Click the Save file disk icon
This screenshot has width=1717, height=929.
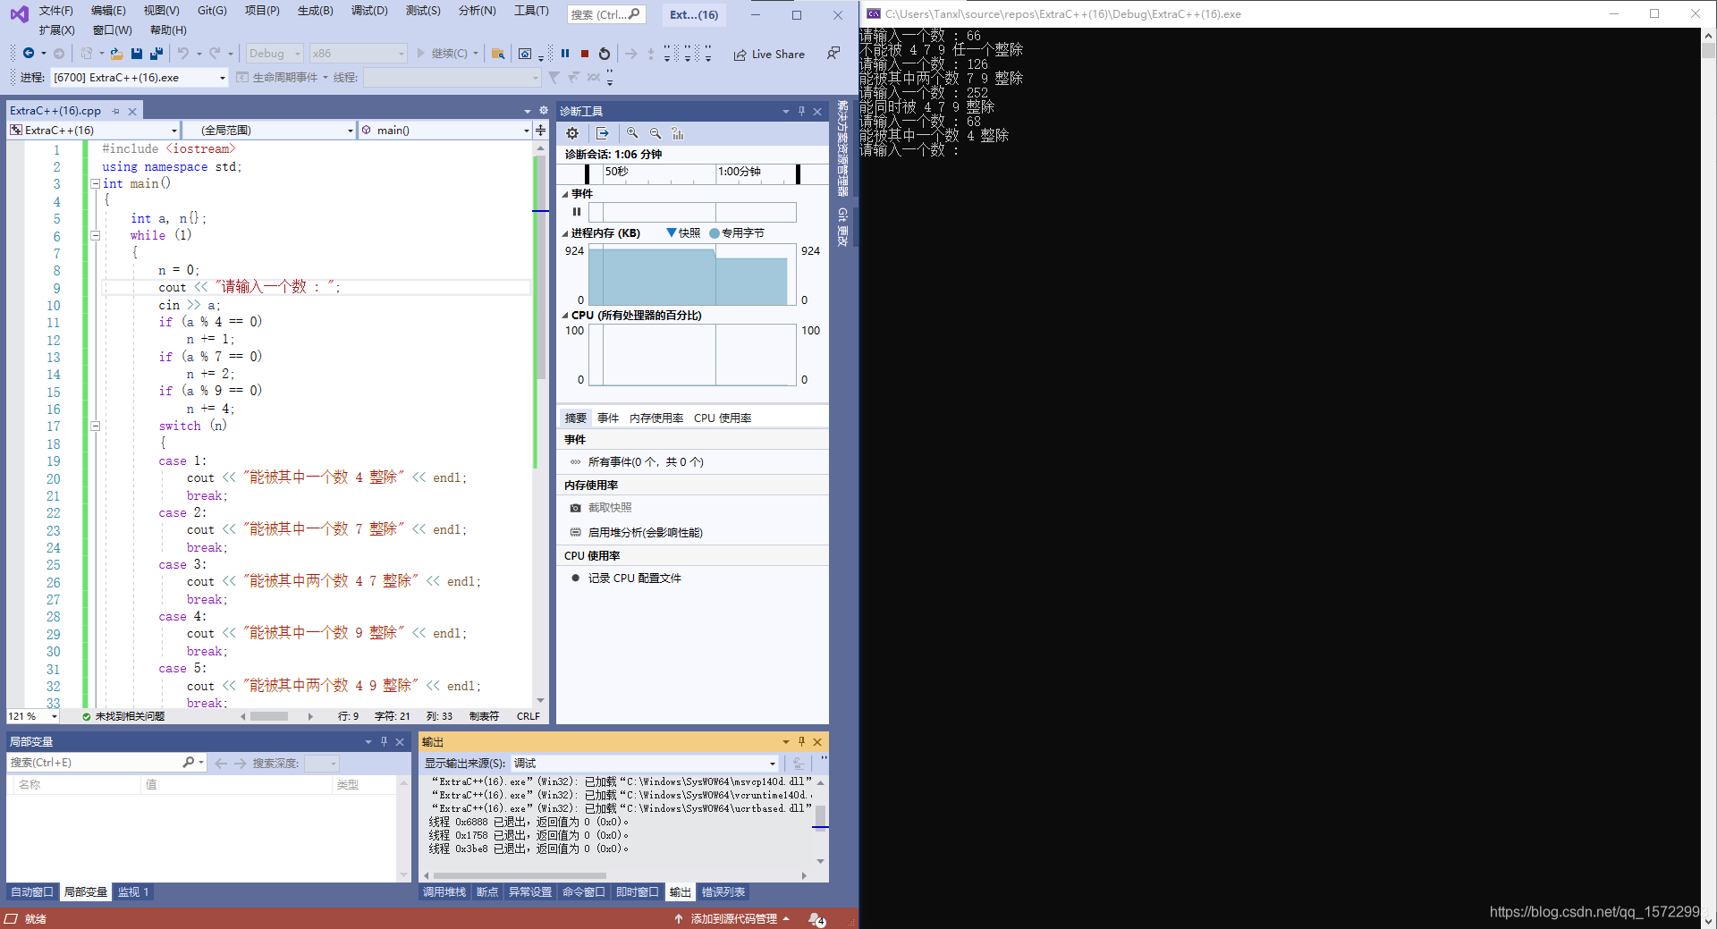(x=137, y=54)
